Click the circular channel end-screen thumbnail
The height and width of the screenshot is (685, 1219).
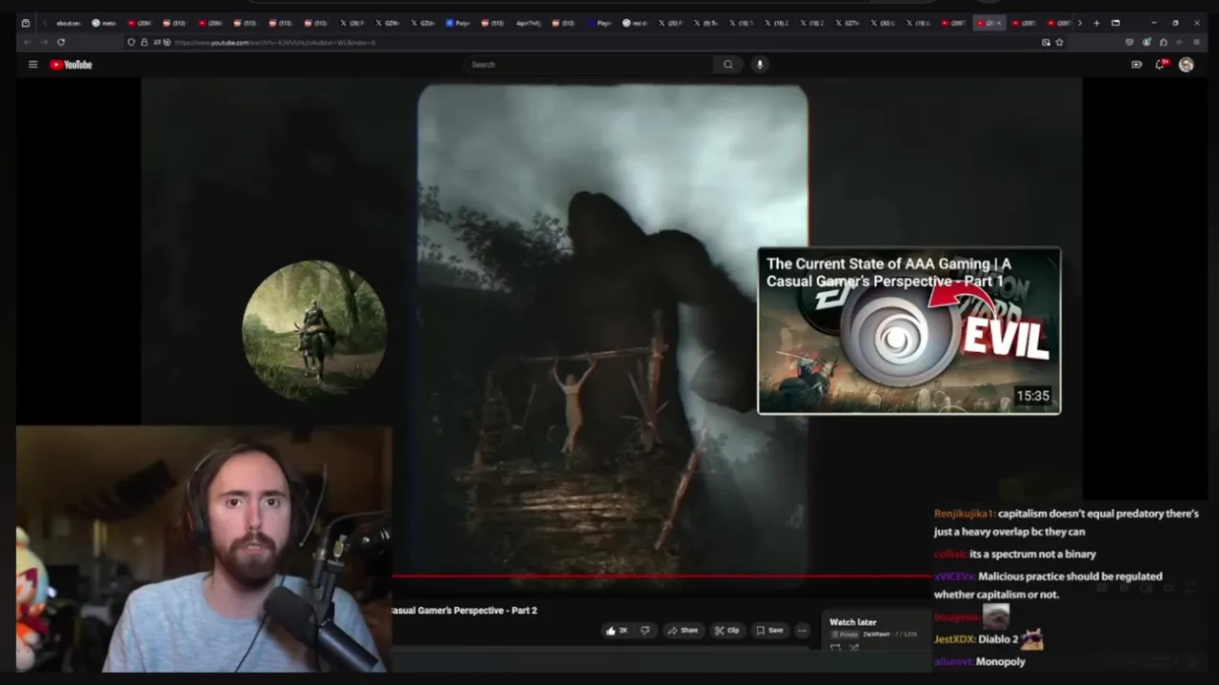[x=314, y=330]
